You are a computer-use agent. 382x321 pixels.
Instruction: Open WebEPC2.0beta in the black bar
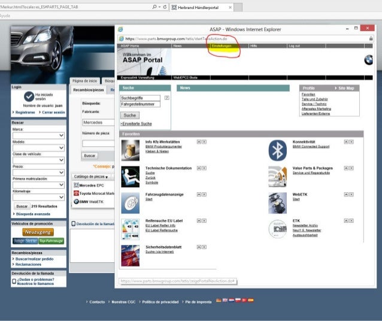point(186,78)
